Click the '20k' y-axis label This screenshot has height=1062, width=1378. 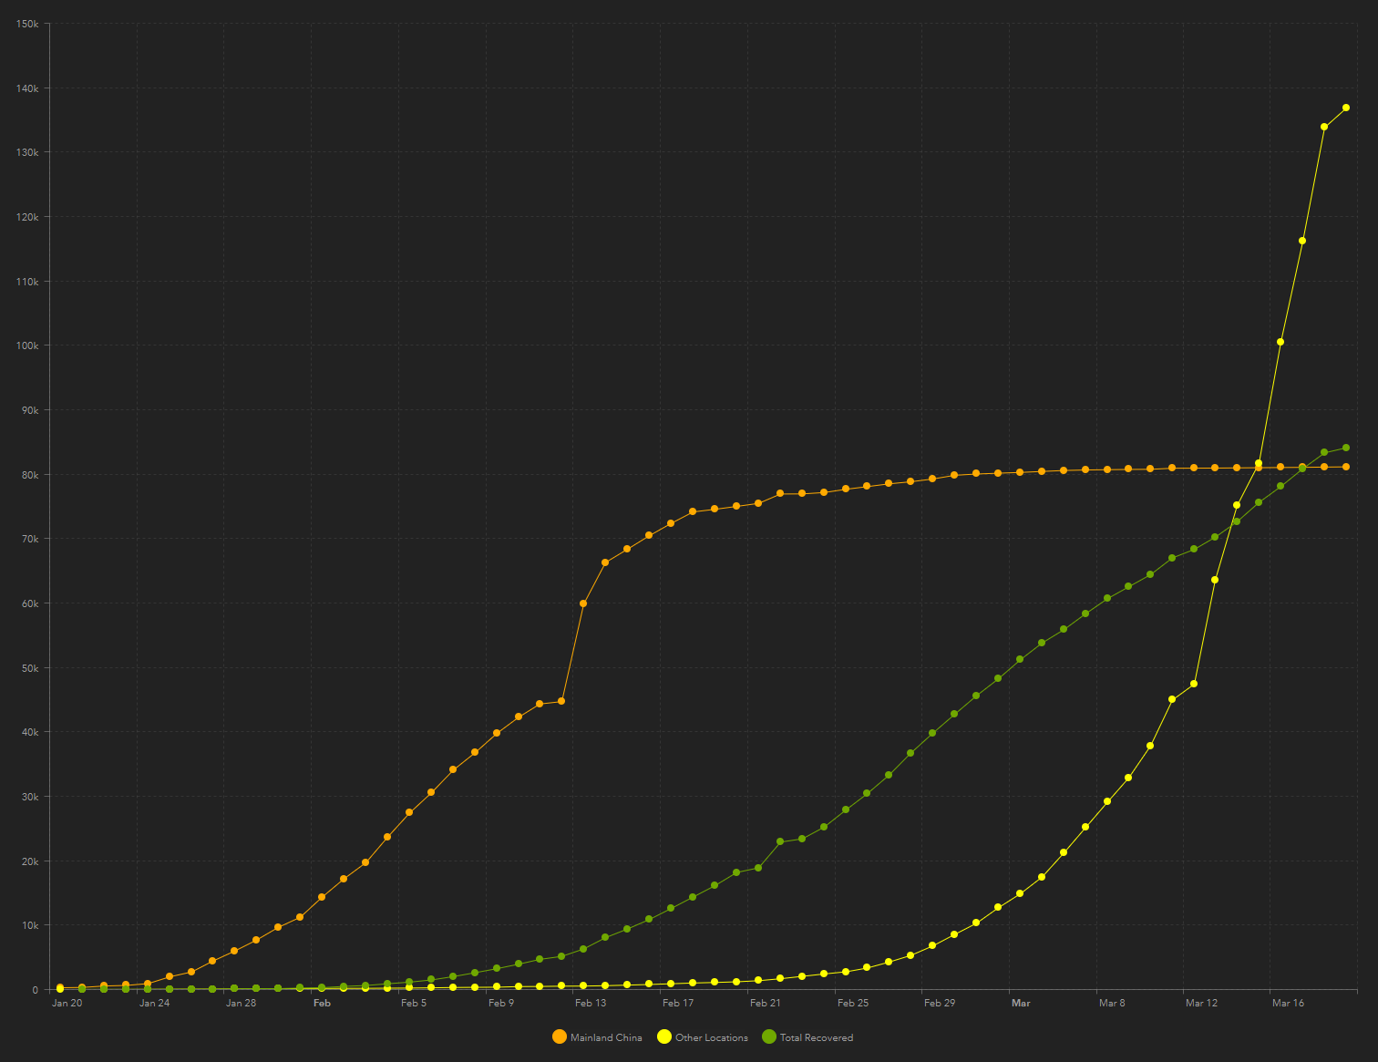tap(30, 861)
